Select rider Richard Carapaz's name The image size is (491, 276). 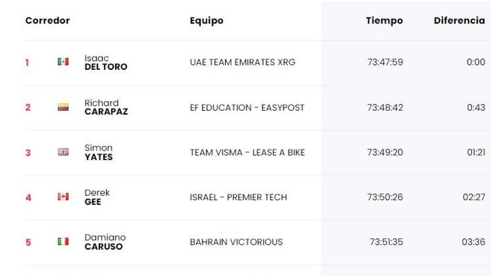pyautogui.click(x=106, y=107)
